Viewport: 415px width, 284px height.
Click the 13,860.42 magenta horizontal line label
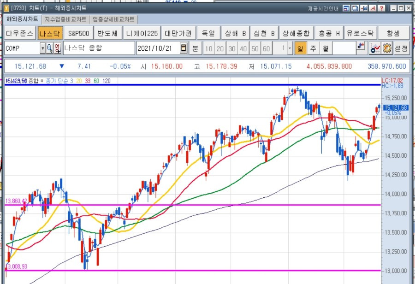pos(16,201)
